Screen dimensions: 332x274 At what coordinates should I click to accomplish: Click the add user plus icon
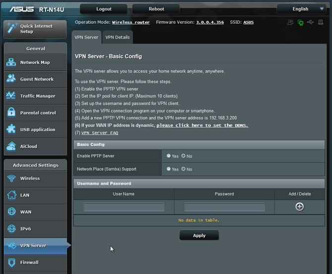300,206
